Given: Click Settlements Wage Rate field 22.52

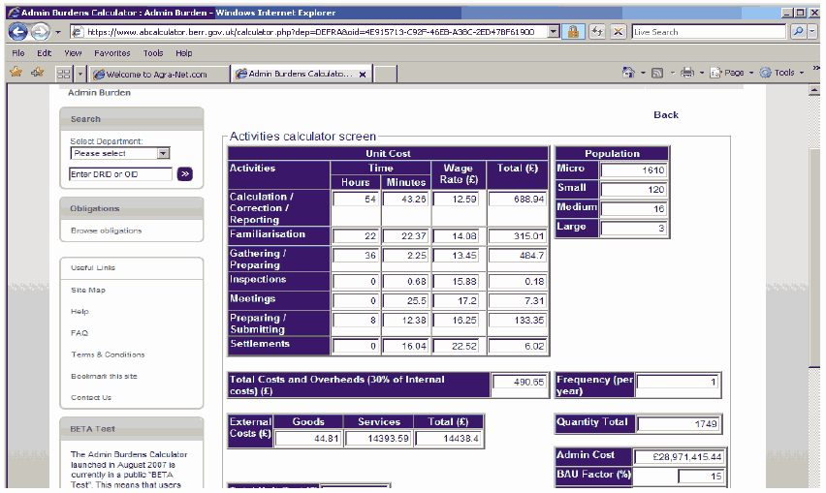Looking at the screenshot, I should point(456,346).
